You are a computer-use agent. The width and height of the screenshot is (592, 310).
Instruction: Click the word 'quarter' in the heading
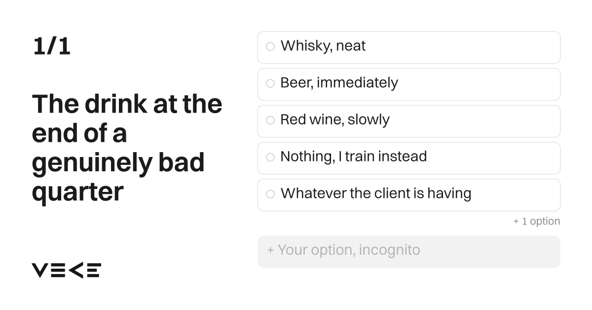click(77, 193)
